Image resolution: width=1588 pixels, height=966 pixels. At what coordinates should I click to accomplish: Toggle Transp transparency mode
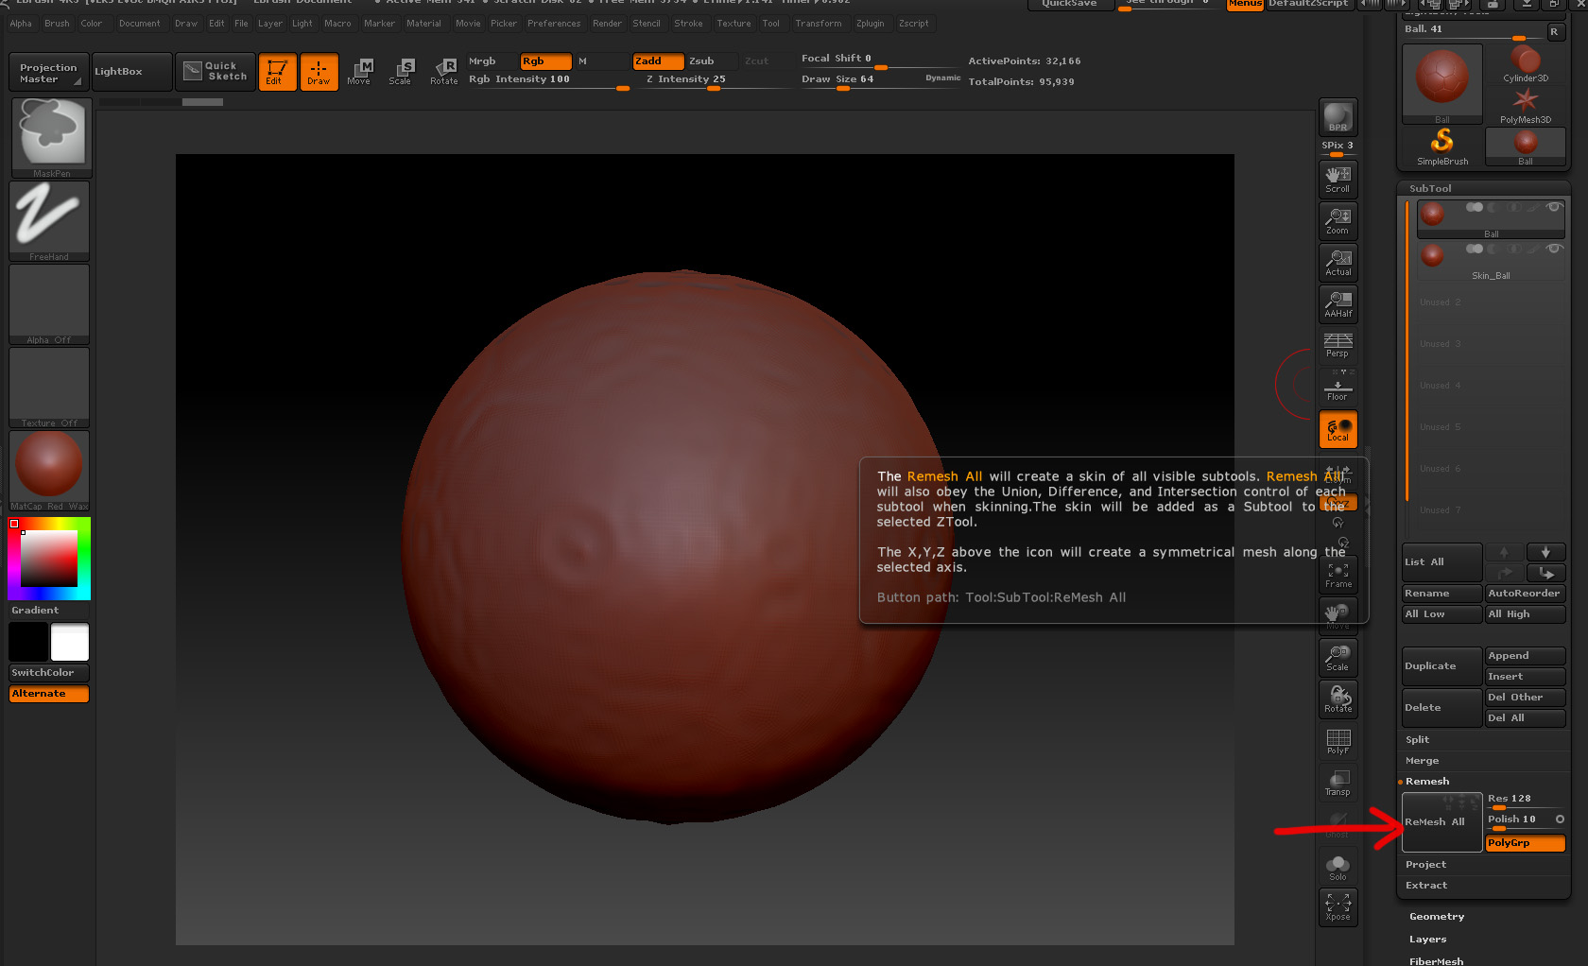[x=1338, y=783]
